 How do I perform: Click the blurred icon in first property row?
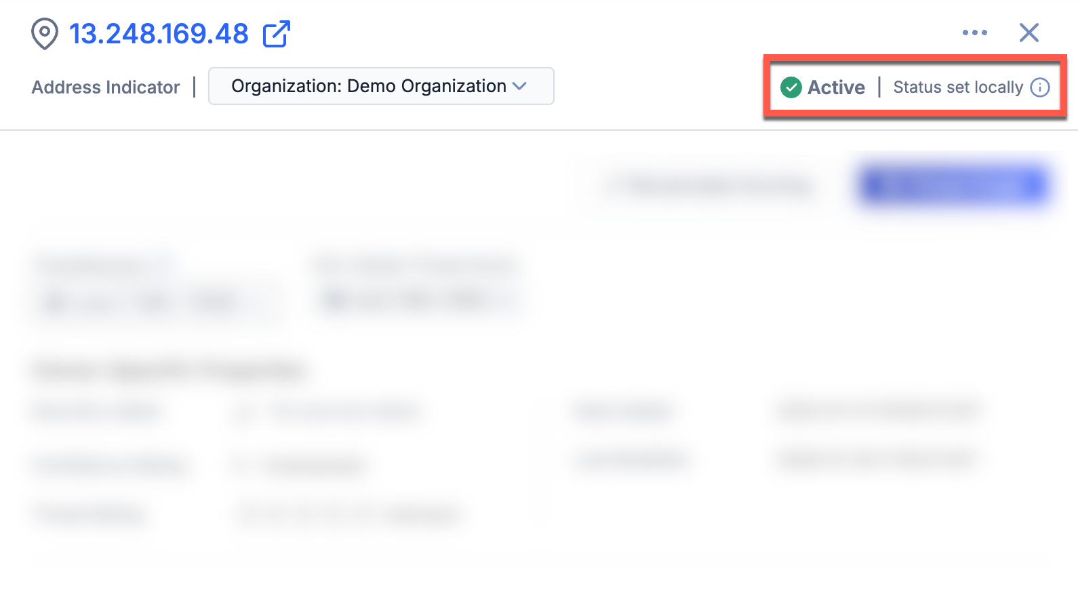point(244,413)
